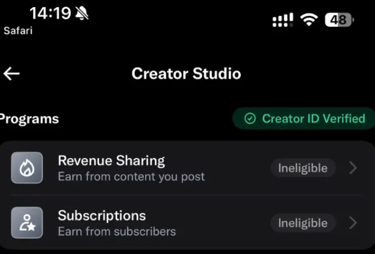Open the Subscriptions program row
The width and height of the screenshot is (375, 254).
click(x=187, y=223)
